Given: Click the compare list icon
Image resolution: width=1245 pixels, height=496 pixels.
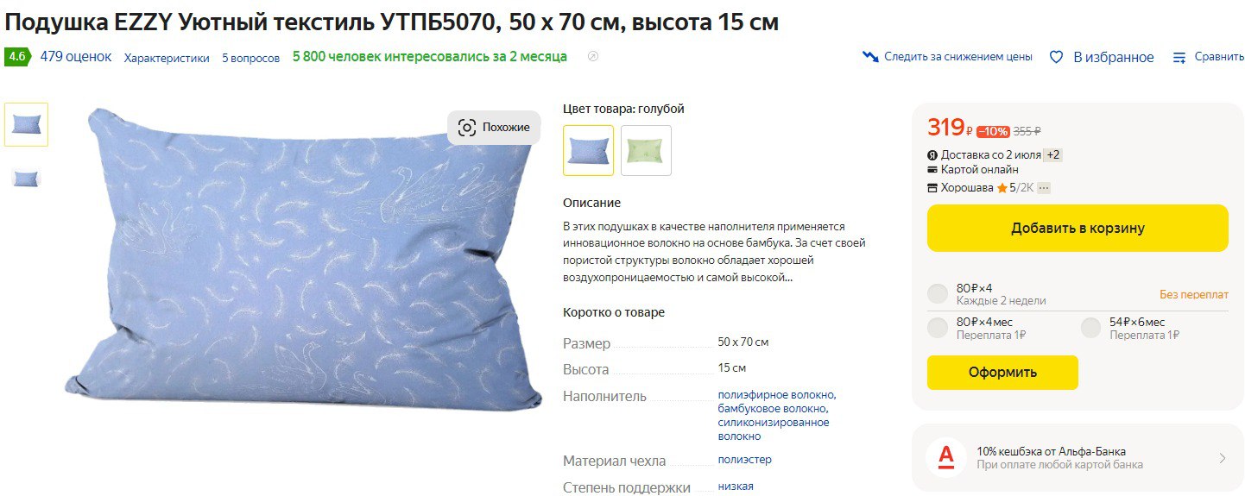Looking at the screenshot, I should (x=1179, y=58).
